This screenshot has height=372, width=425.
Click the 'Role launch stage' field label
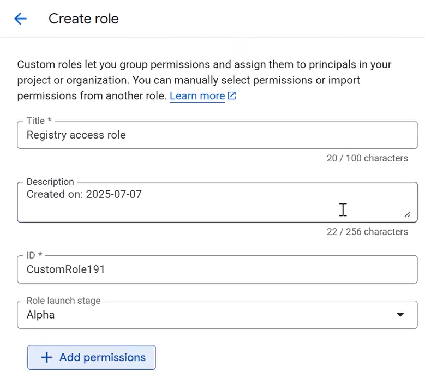coord(64,301)
